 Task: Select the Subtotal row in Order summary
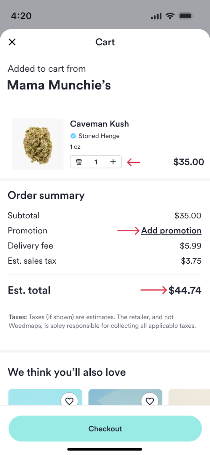coord(24,215)
